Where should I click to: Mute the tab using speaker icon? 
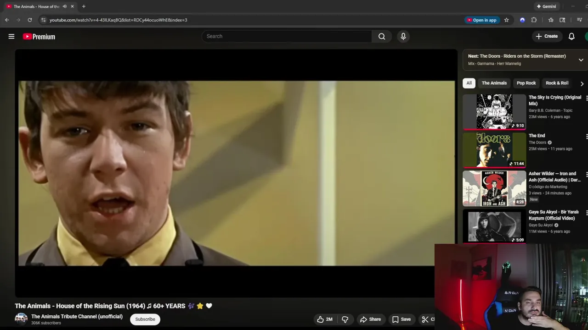point(64,6)
